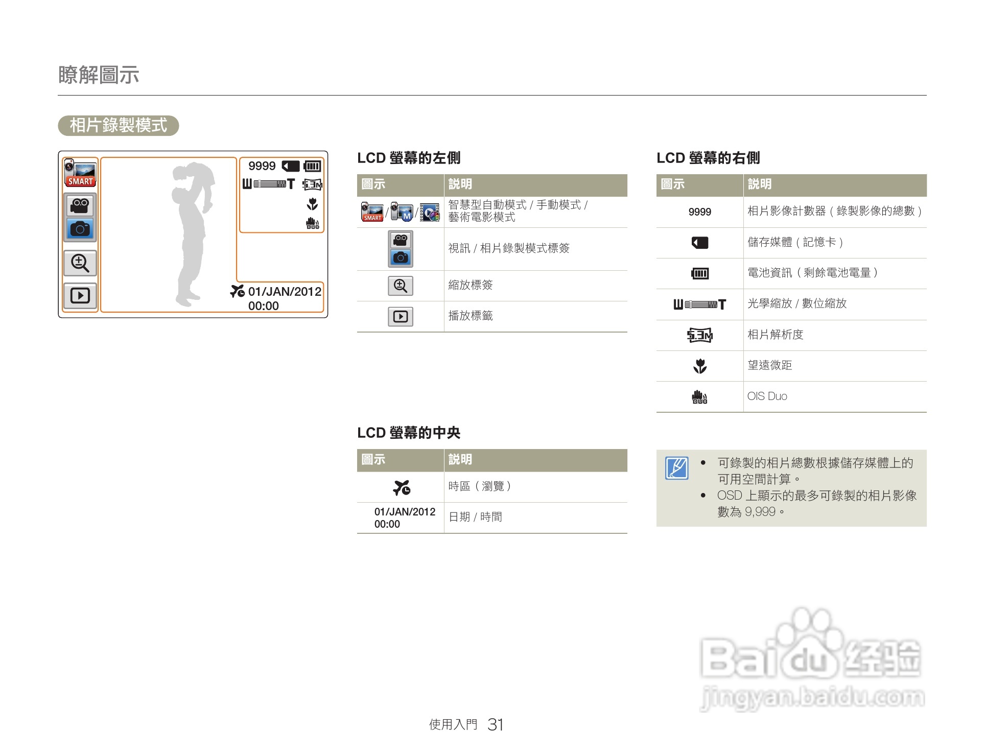Viewport: 985px width, 753px height.
Task: Click the zoom W-T slider bar on LCD
Action: coord(269,184)
